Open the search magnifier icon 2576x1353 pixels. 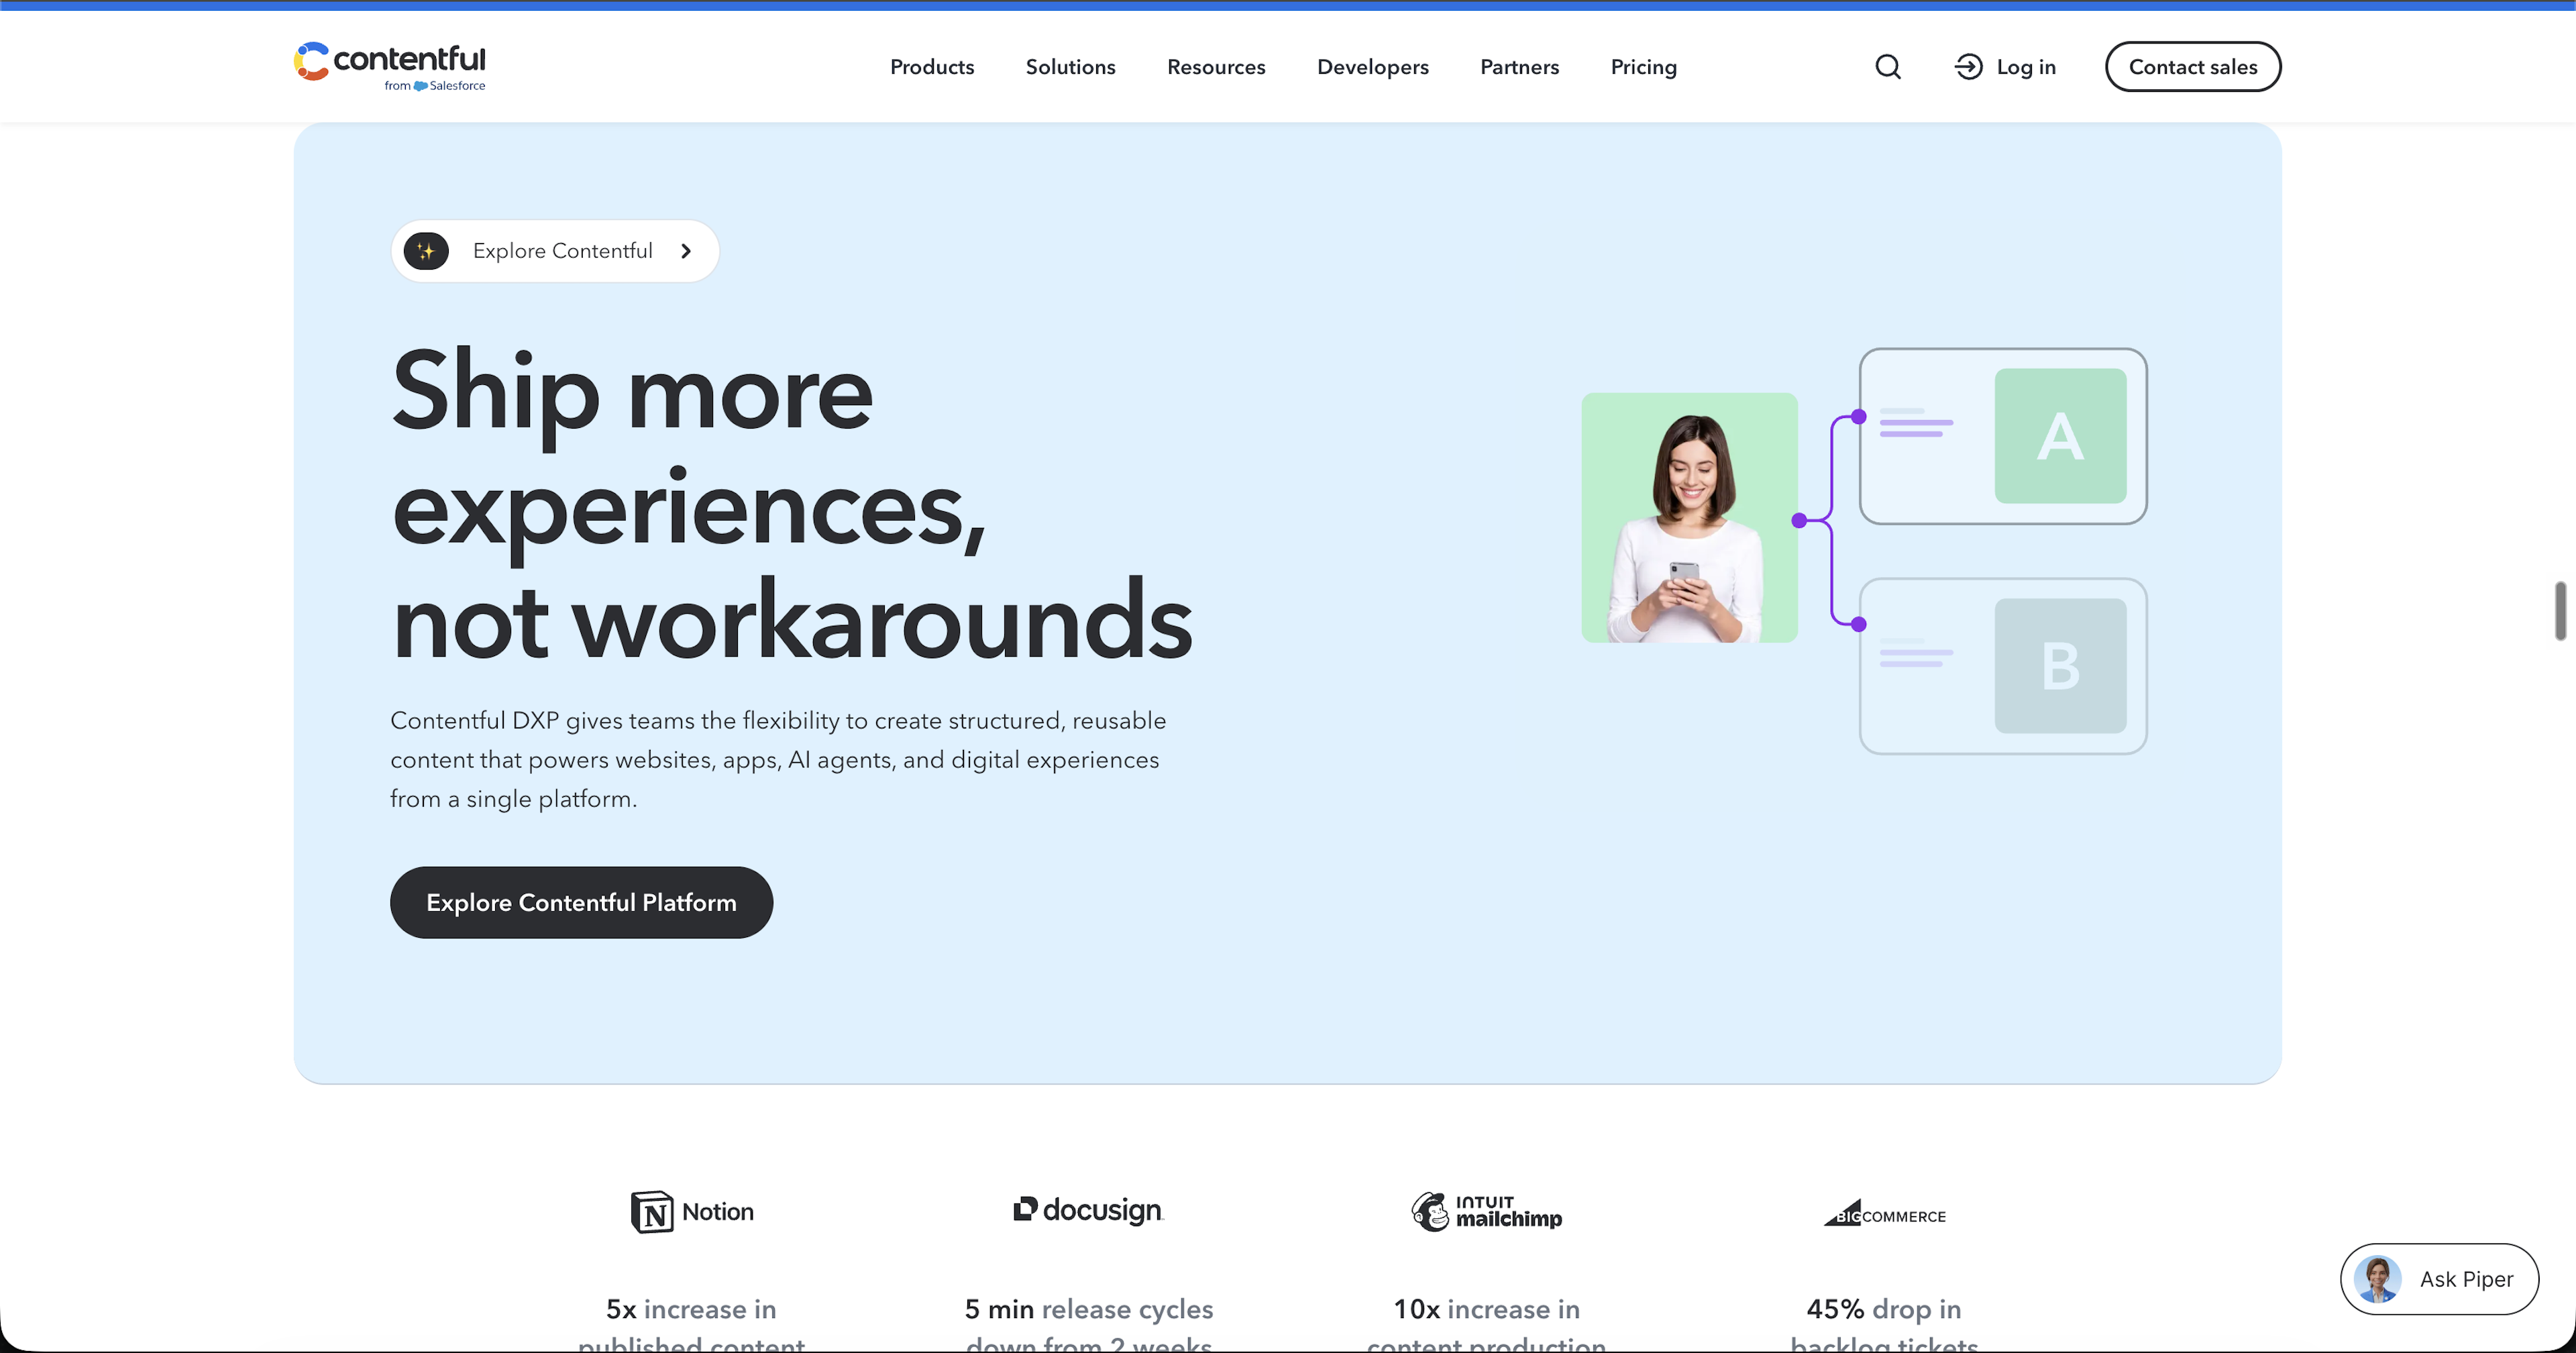(x=1888, y=67)
